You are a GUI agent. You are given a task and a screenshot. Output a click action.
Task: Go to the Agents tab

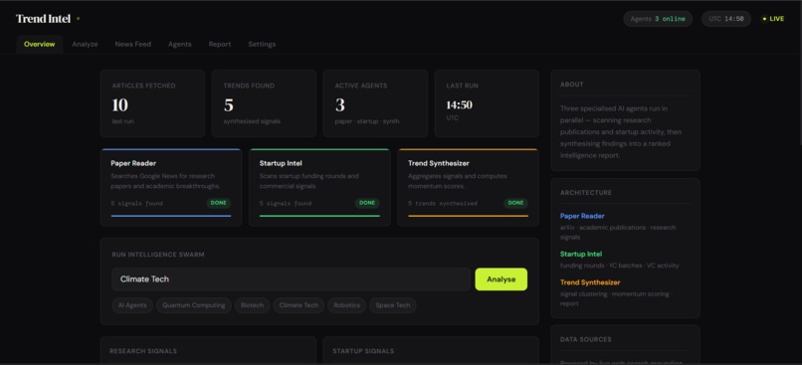coord(179,44)
